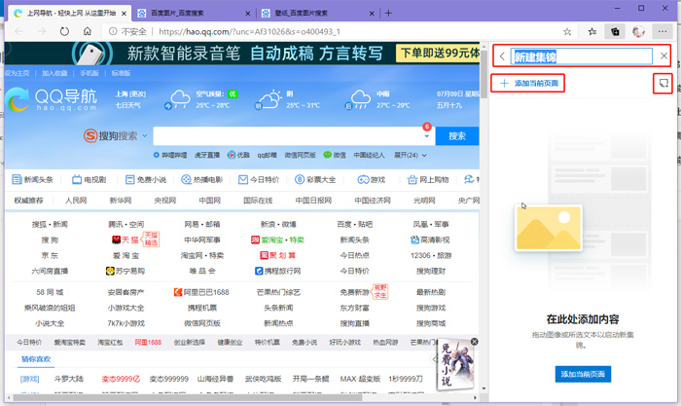
Task: Click the blue 搜索 search button
Action: [x=456, y=135]
